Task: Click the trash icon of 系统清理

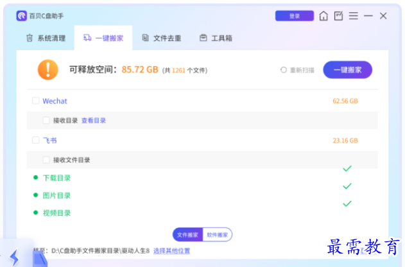Action: 30,38
